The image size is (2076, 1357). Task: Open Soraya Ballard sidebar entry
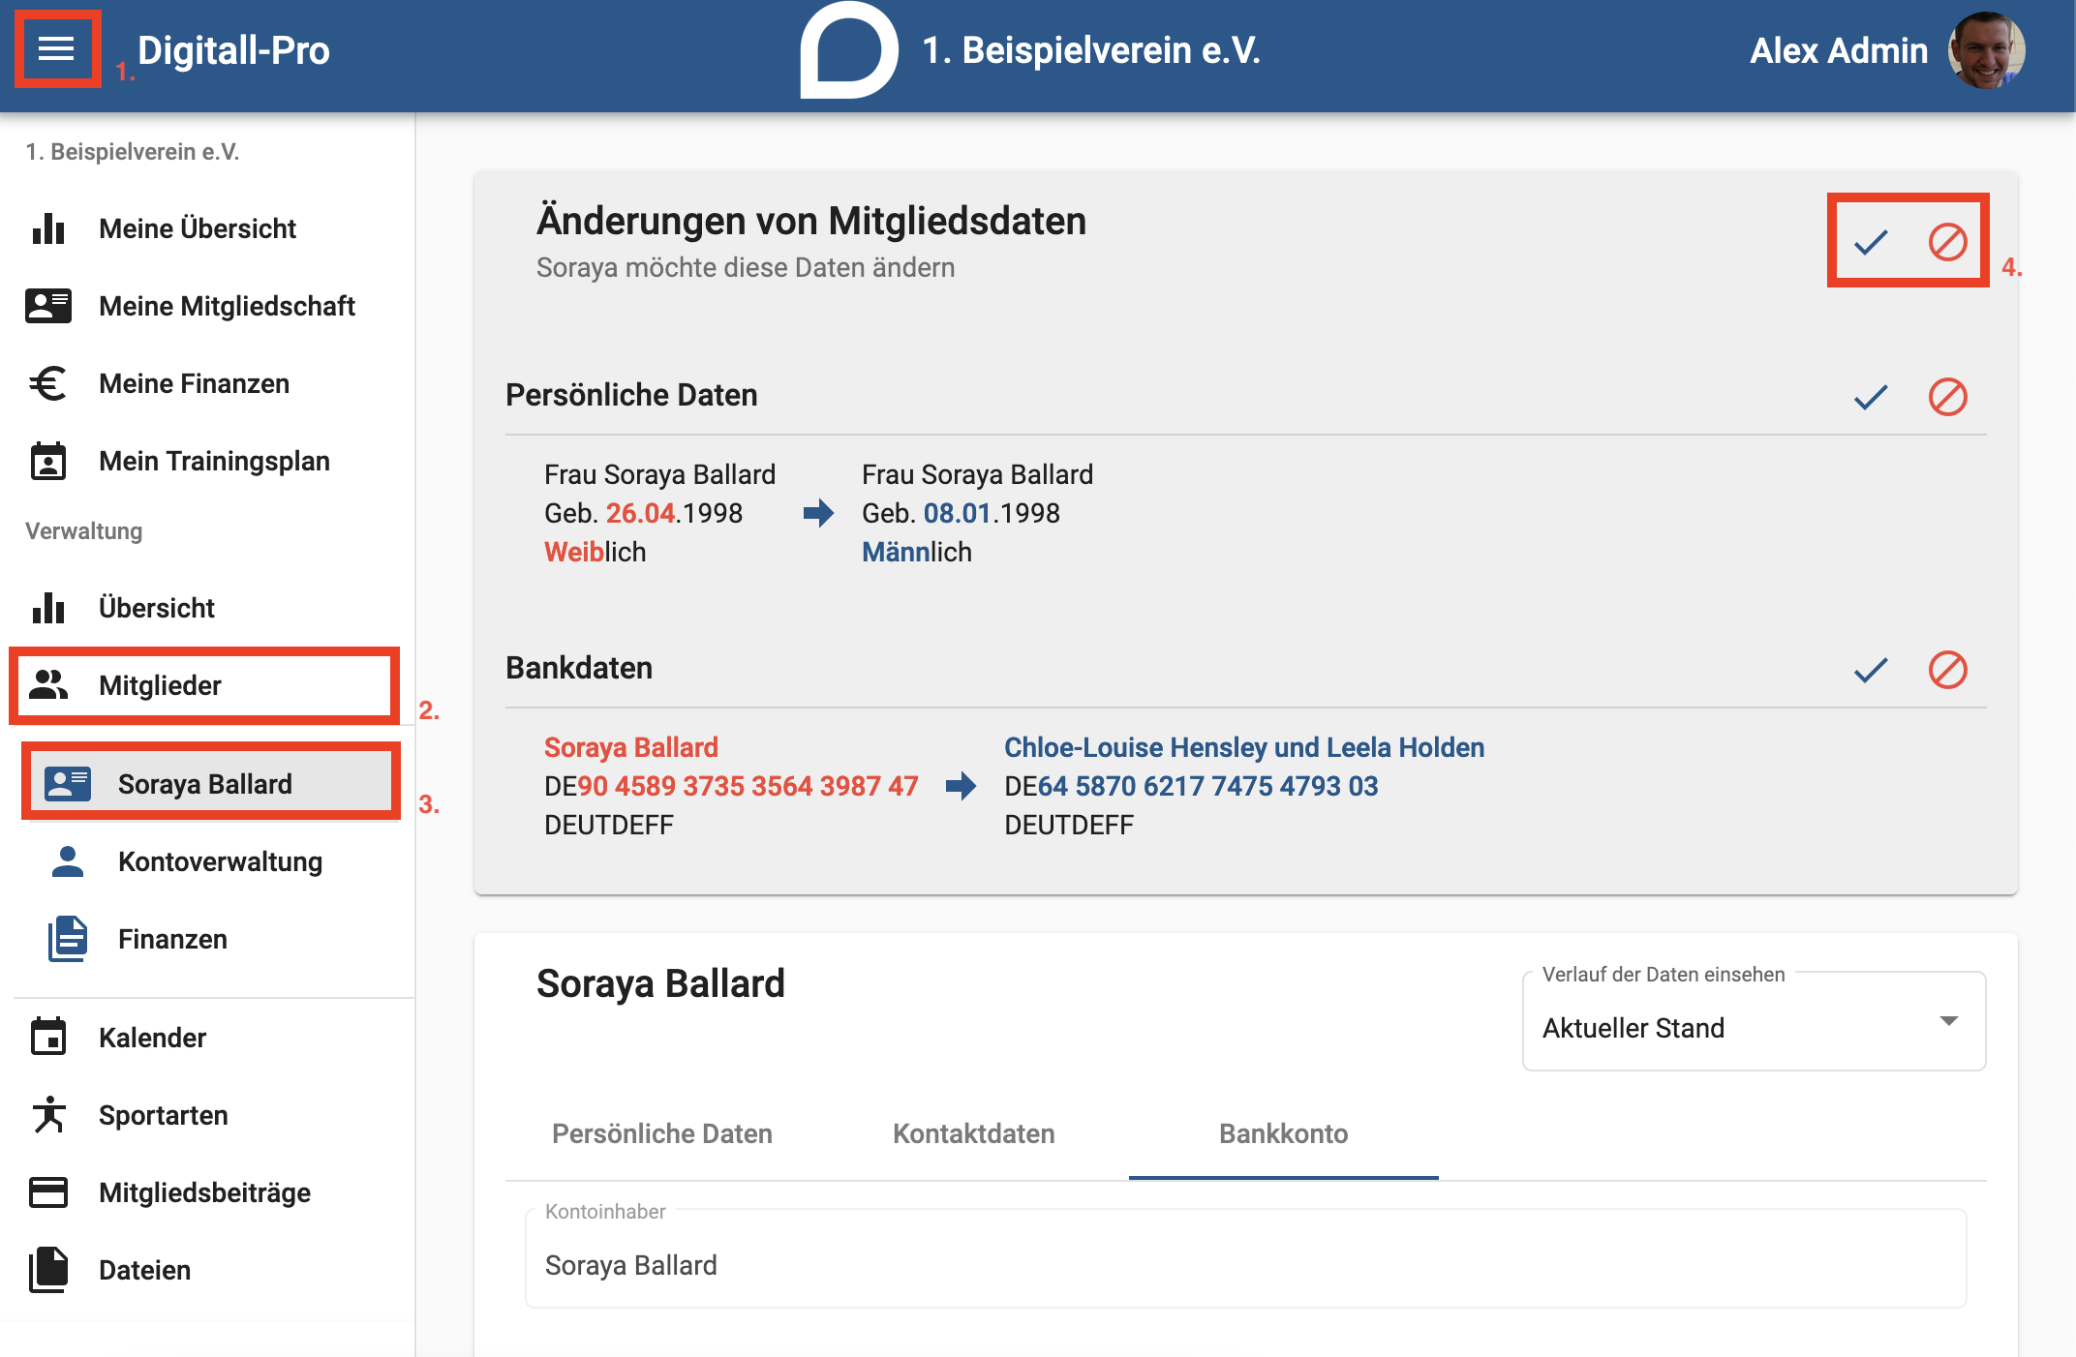coord(210,782)
